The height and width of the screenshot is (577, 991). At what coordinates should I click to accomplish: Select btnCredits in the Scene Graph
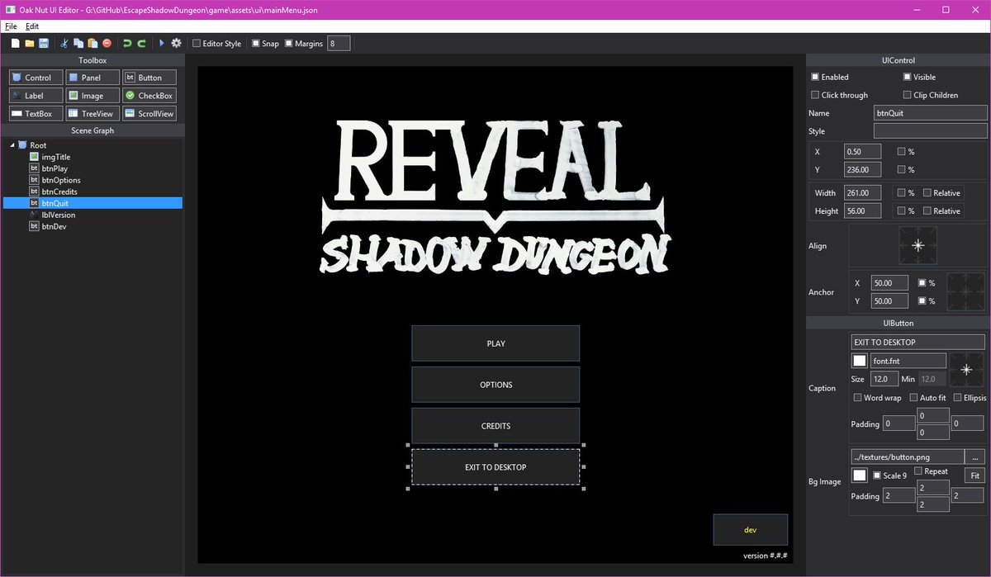pos(59,192)
